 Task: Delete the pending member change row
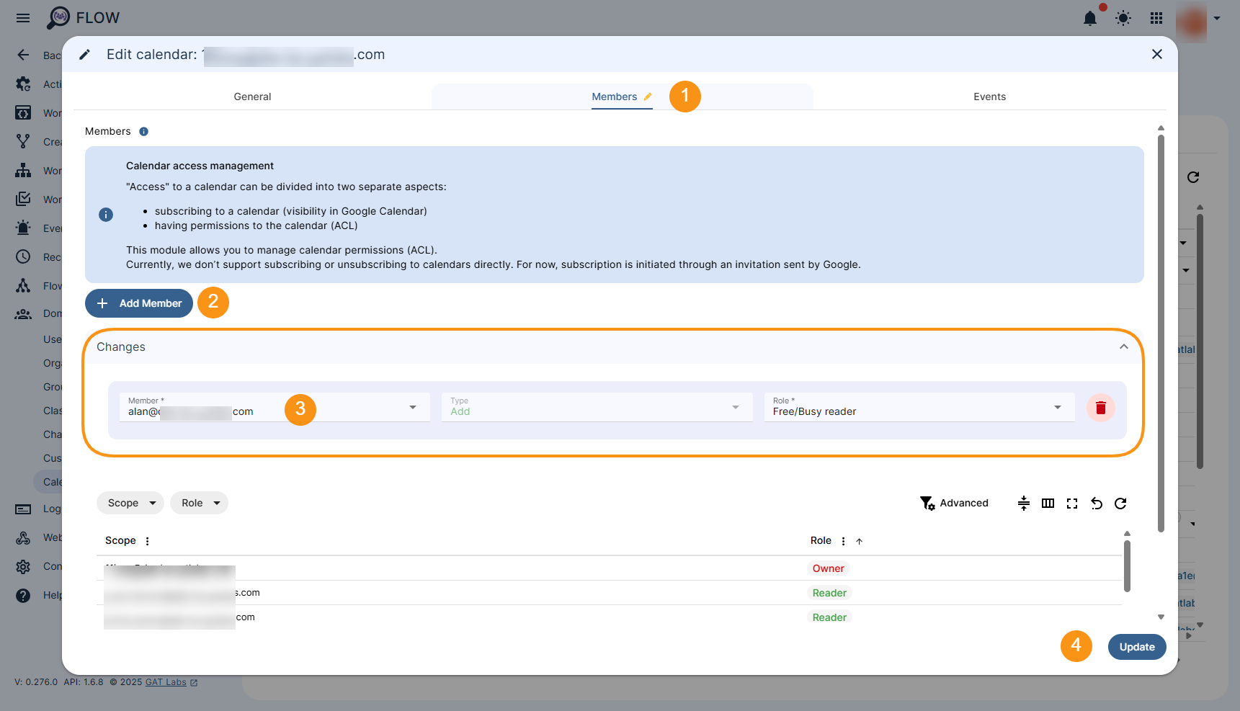(1100, 408)
